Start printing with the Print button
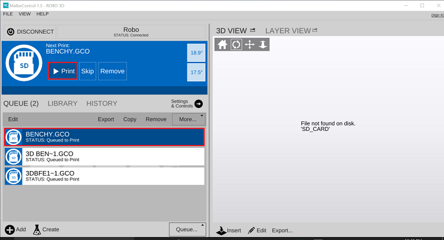 click(x=63, y=71)
